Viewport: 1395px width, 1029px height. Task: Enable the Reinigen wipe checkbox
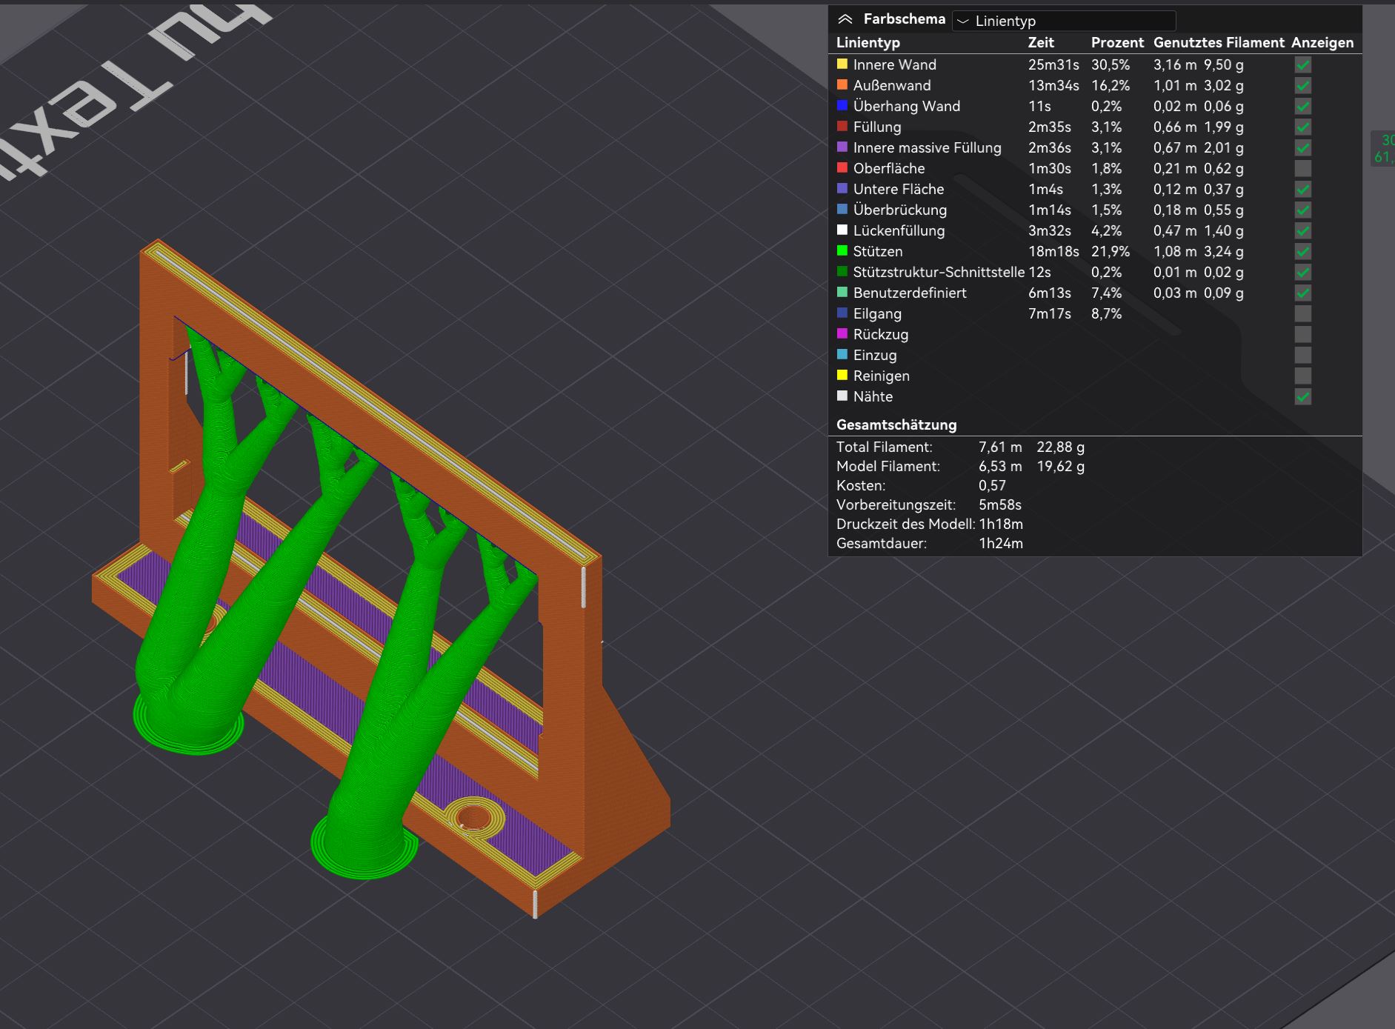(1303, 376)
